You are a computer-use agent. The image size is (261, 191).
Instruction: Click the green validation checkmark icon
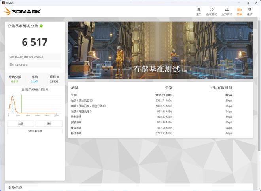coord(41,26)
